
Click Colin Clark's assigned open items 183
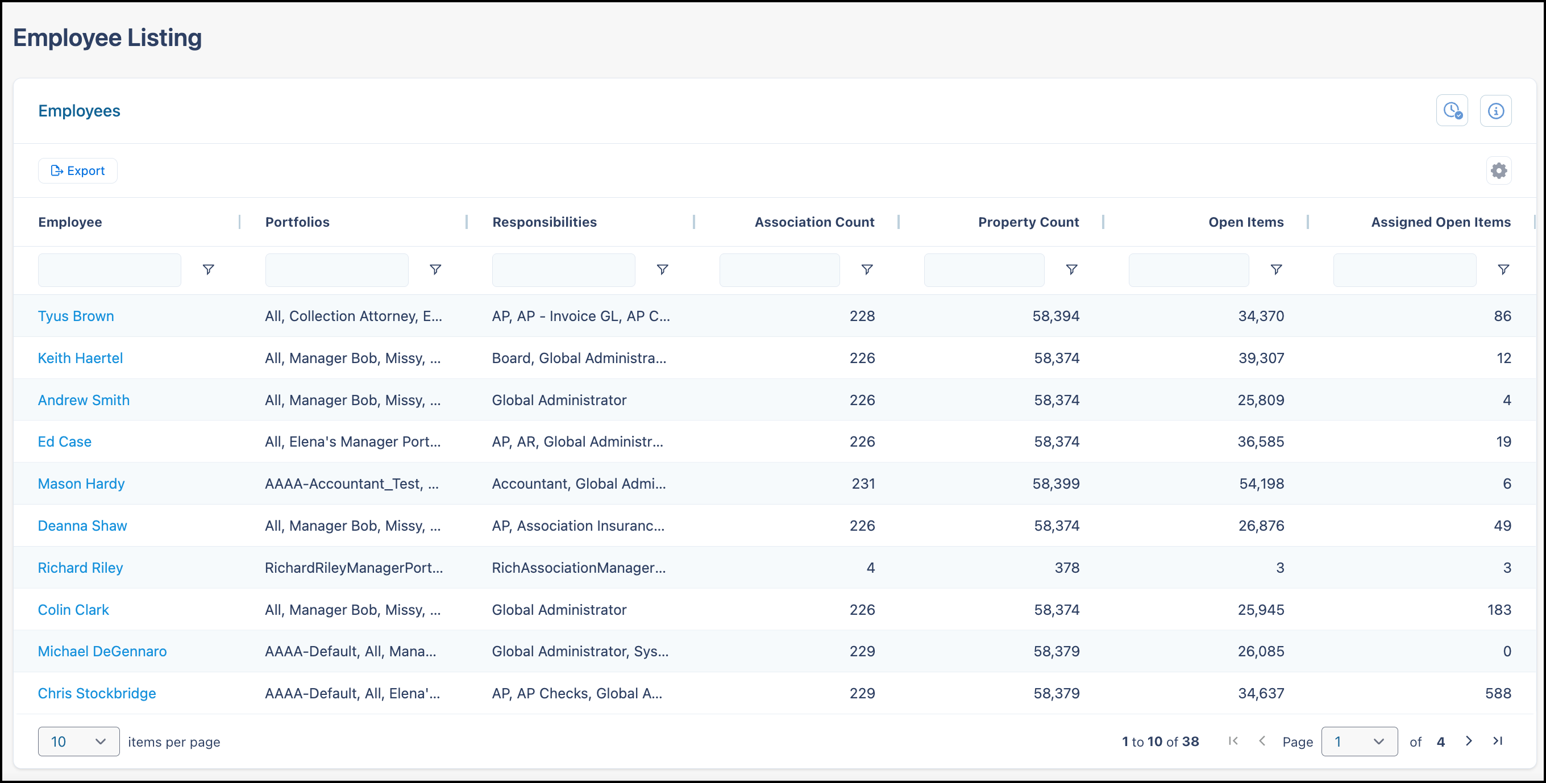pos(1499,610)
